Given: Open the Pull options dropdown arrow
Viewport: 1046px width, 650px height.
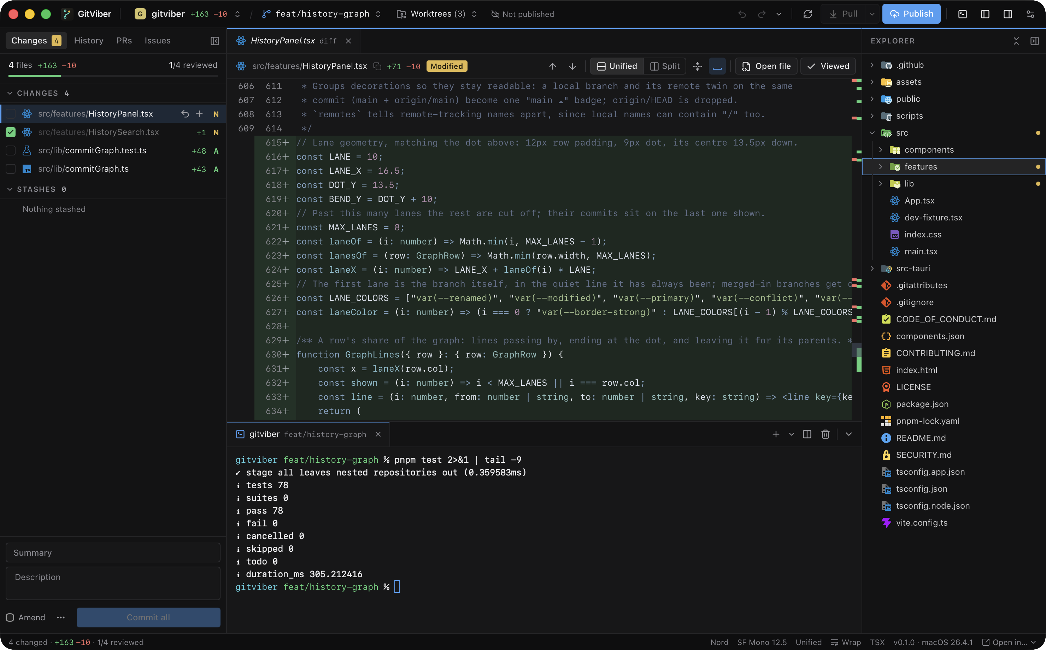Looking at the screenshot, I should pos(872,14).
